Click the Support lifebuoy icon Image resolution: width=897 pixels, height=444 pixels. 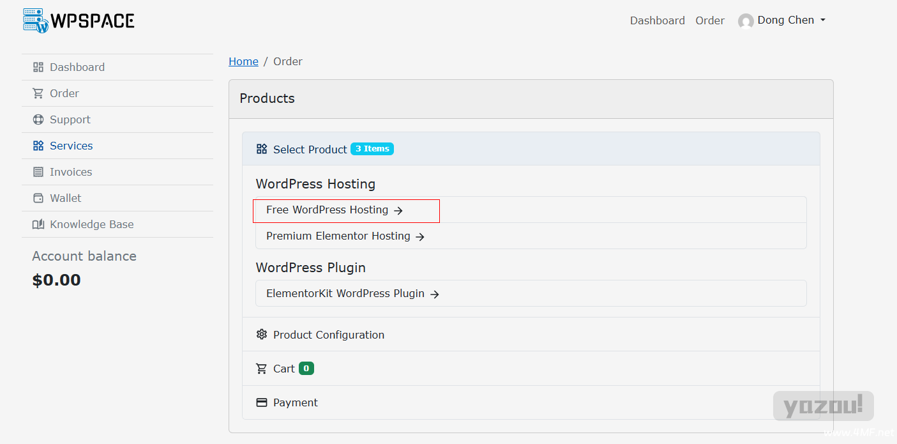coord(38,119)
